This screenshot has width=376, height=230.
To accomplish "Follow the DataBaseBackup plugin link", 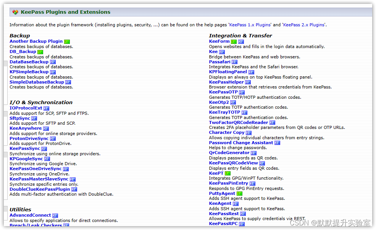I will 29,62.
